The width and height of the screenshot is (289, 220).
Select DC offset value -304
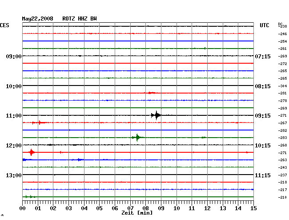282,86
